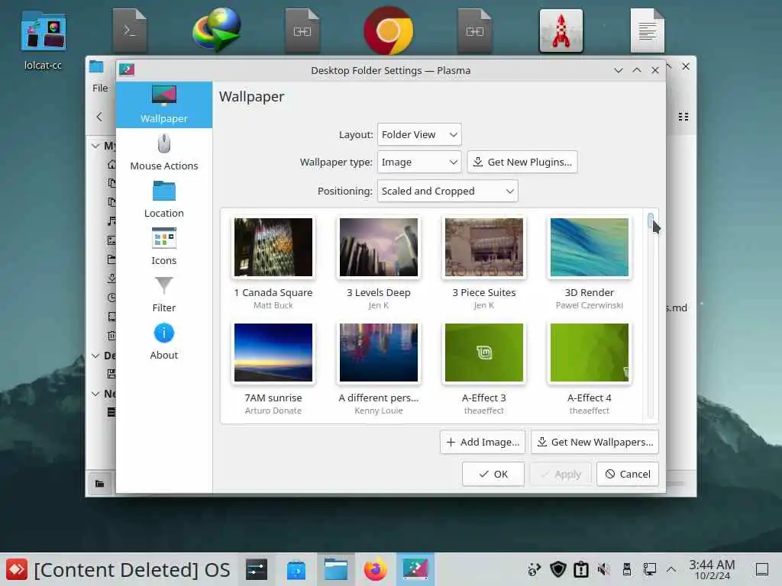
Task: Click the application launcher menu icon
Action: [17, 569]
